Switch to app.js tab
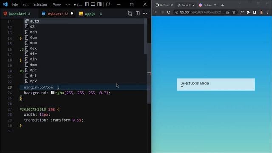Image resolution: width=272 pixels, height=153 pixels. [x=90, y=14]
